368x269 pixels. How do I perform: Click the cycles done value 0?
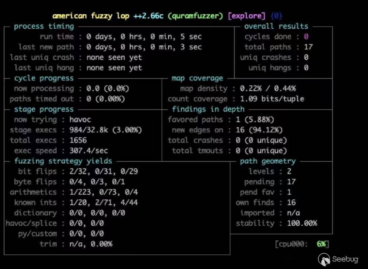306,36
